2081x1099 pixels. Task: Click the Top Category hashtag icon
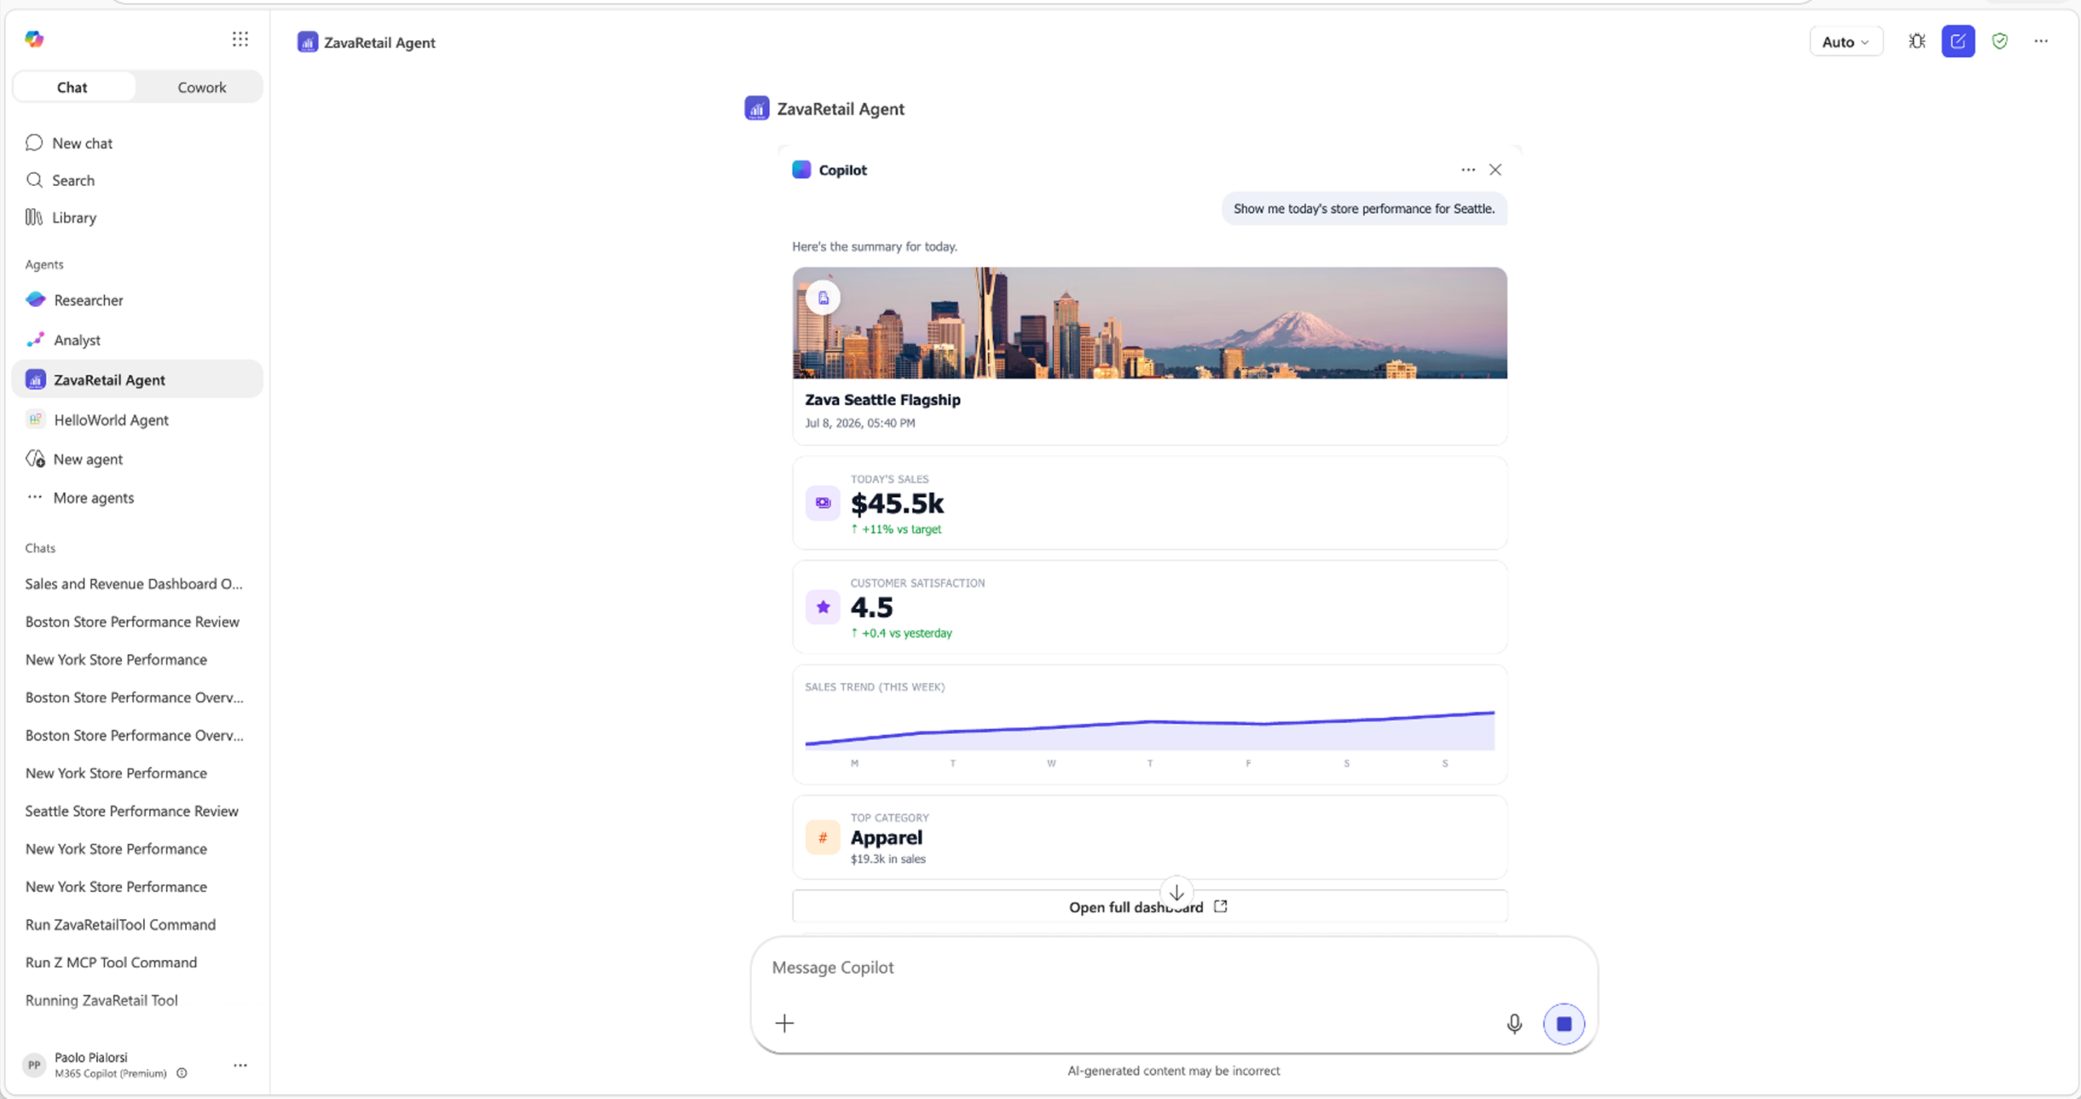pos(823,837)
